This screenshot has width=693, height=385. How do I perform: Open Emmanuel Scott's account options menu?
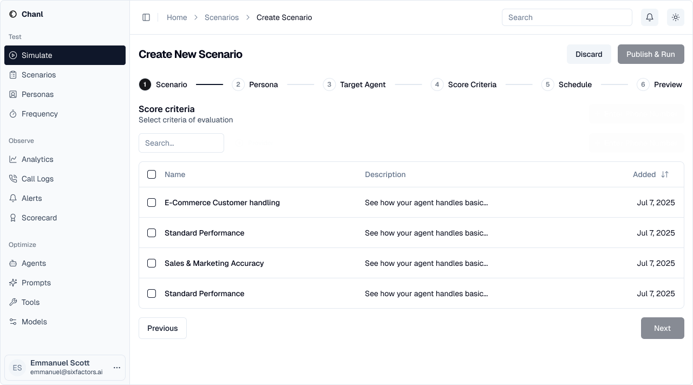[x=117, y=368]
